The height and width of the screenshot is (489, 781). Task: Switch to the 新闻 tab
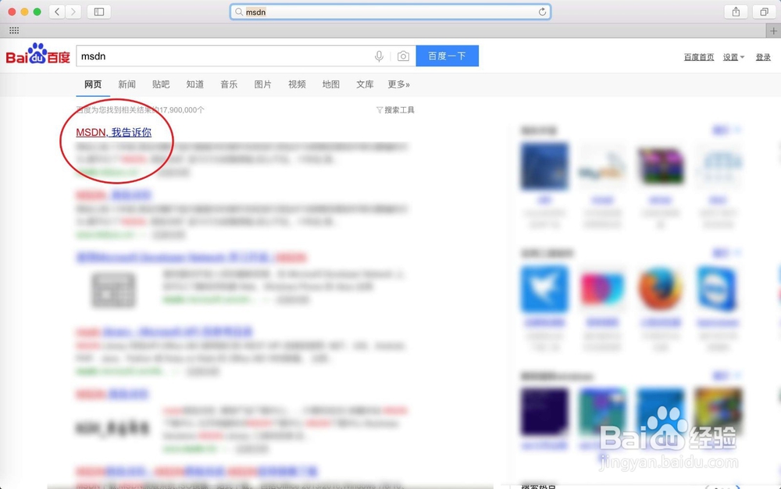(127, 84)
